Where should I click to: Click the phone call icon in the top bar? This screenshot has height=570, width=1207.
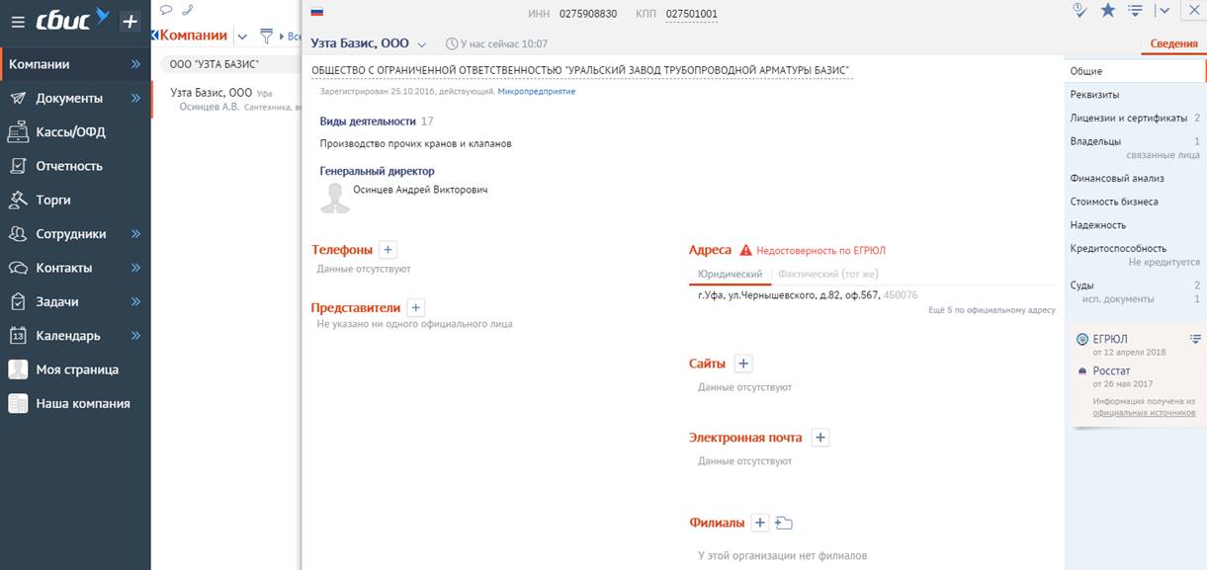[187, 10]
